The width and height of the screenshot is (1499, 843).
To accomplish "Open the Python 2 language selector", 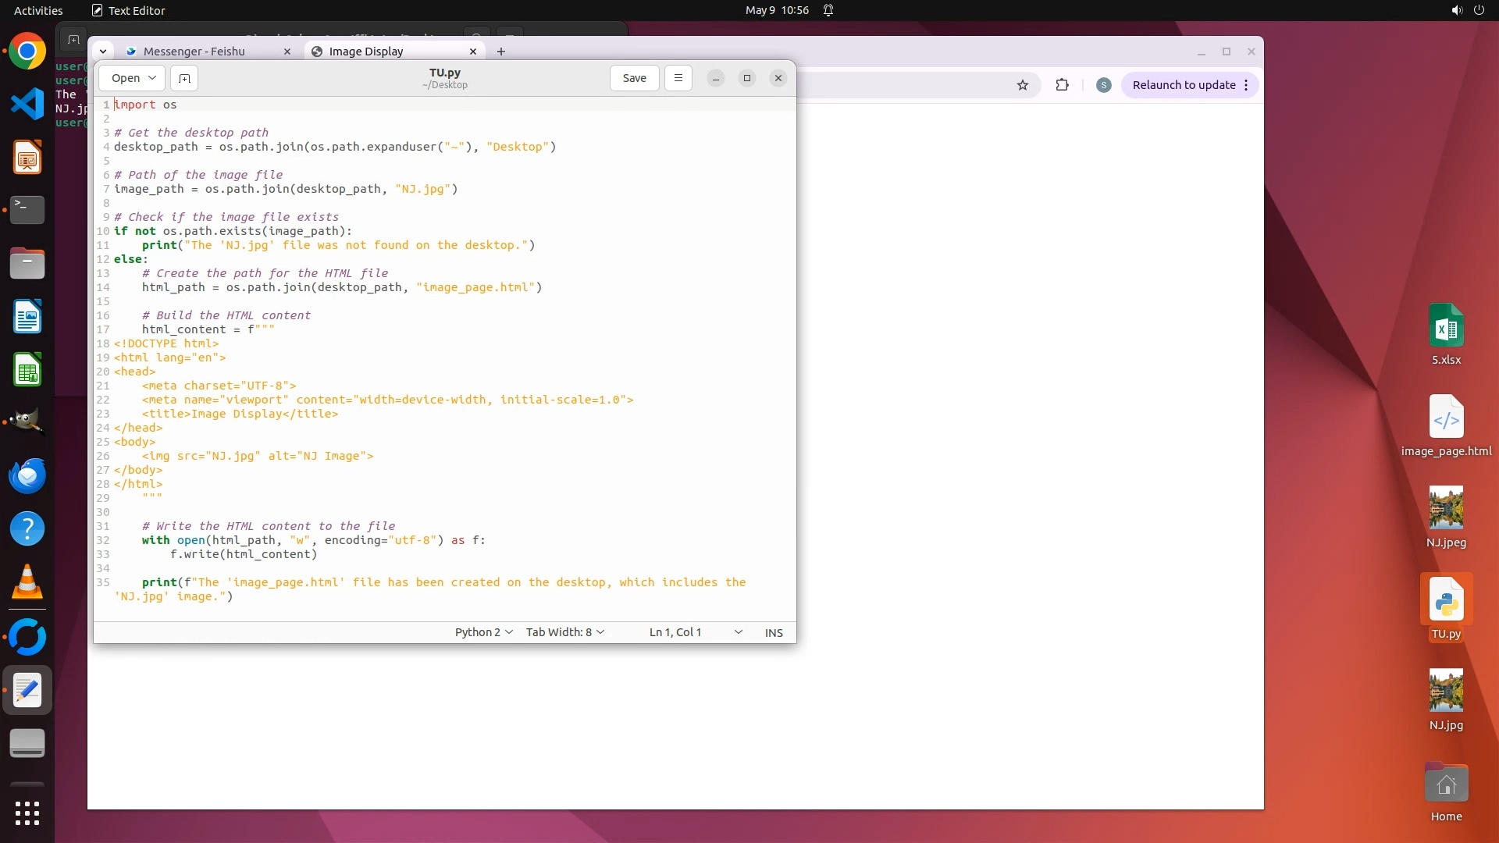I will (483, 632).
